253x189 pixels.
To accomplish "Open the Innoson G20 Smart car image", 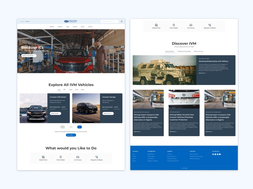I will point(34,108).
